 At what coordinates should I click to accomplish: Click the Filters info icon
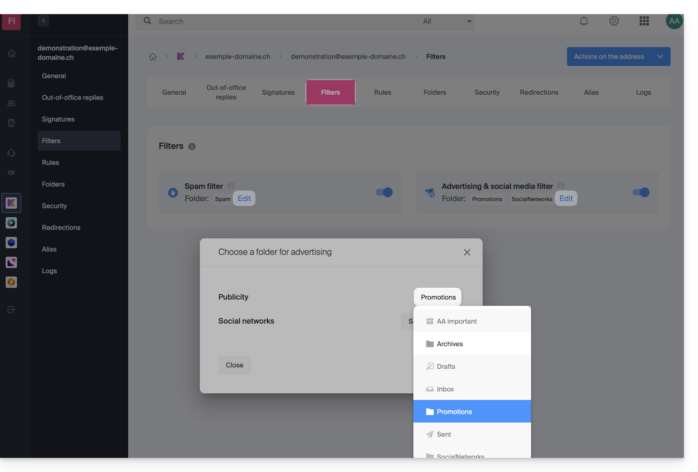[192, 146]
